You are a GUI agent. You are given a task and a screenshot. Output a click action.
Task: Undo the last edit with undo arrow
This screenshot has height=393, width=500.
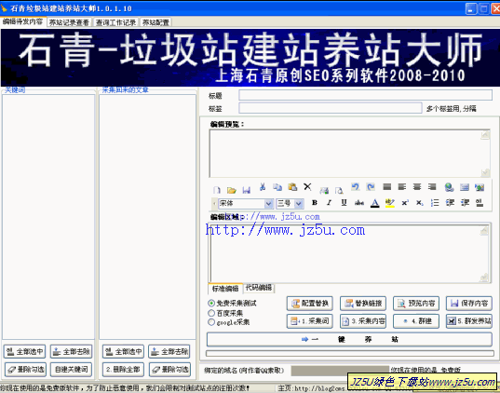tap(356, 187)
